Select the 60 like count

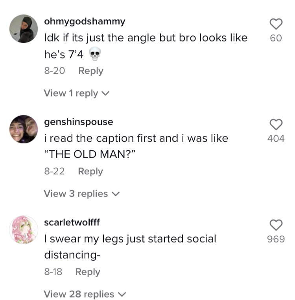276,38
